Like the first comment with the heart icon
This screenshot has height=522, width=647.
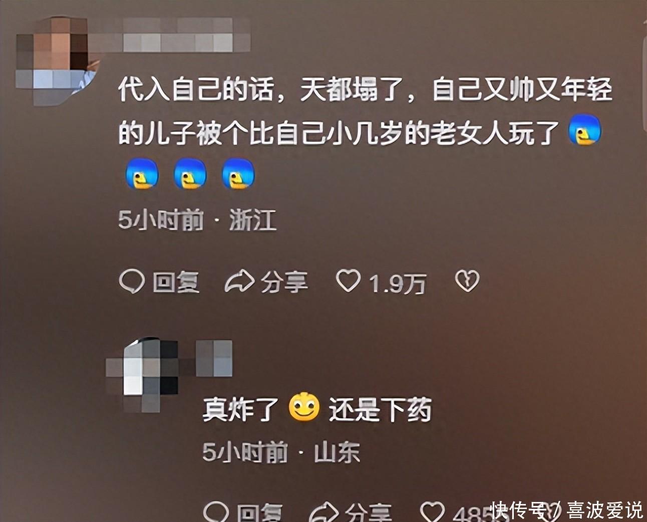[x=348, y=282]
